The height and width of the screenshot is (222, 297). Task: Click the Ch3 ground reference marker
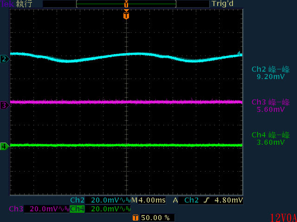[x=4, y=105]
